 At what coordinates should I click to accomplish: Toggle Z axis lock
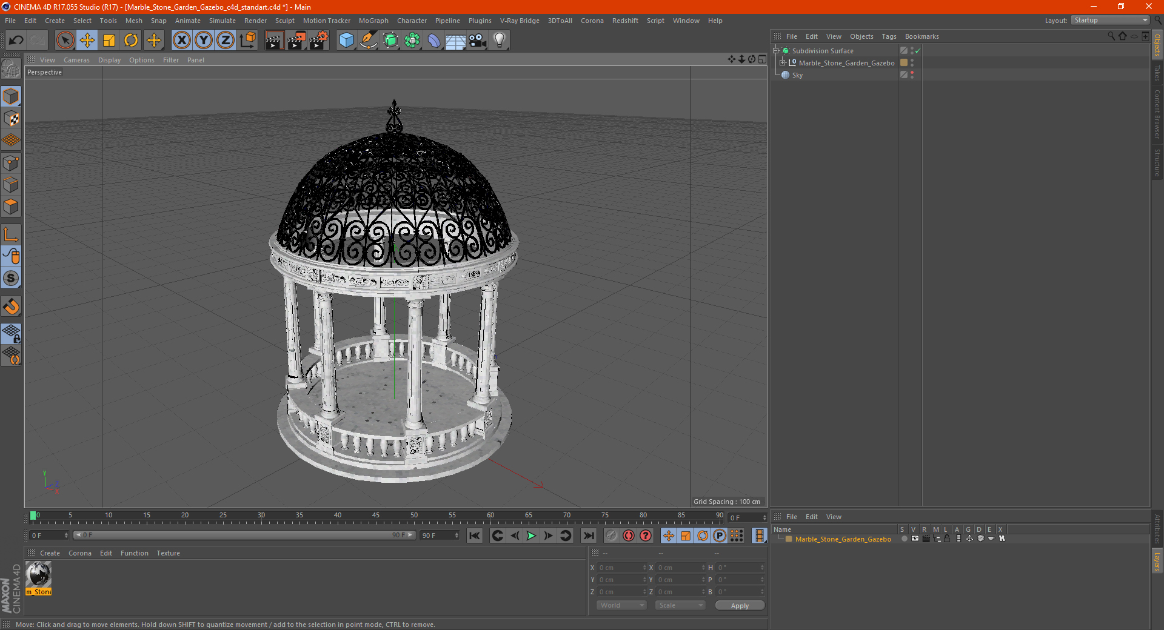(x=226, y=41)
